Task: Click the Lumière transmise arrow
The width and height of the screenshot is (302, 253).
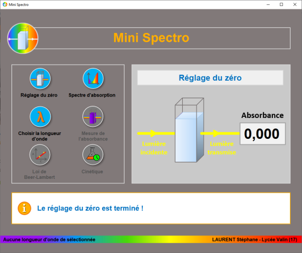Action: 220,133
